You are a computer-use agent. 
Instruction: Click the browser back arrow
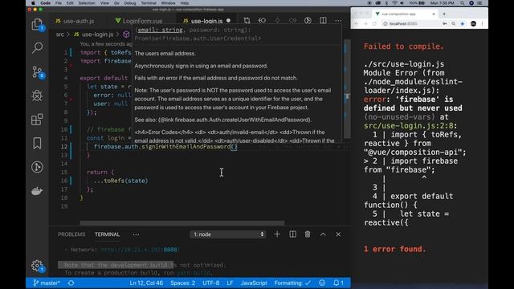(357, 23)
